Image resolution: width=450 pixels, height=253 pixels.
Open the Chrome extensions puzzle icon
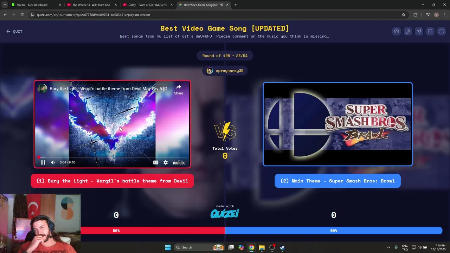pos(416,15)
